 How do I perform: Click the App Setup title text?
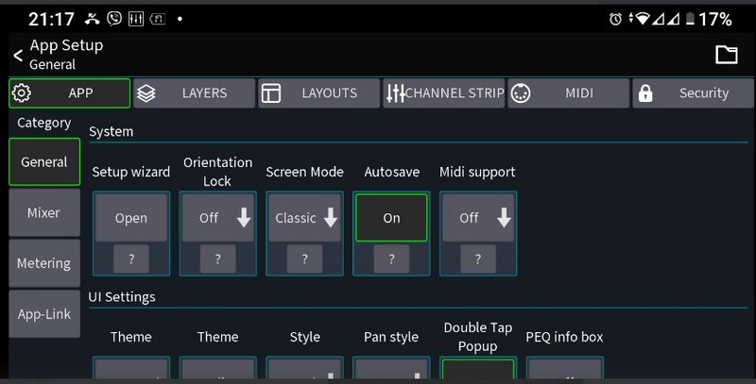click(x=66, y=45)
